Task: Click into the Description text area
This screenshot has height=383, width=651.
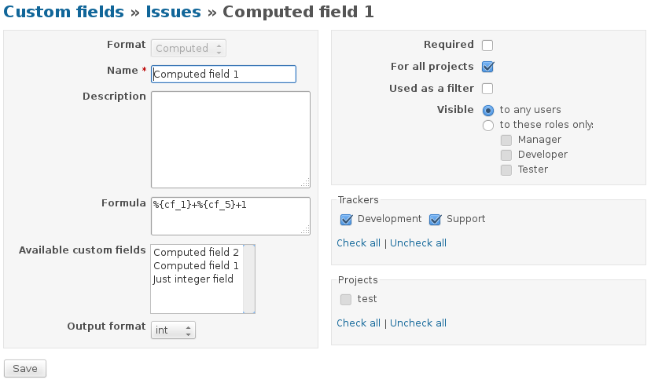Action: click(230, 139)
